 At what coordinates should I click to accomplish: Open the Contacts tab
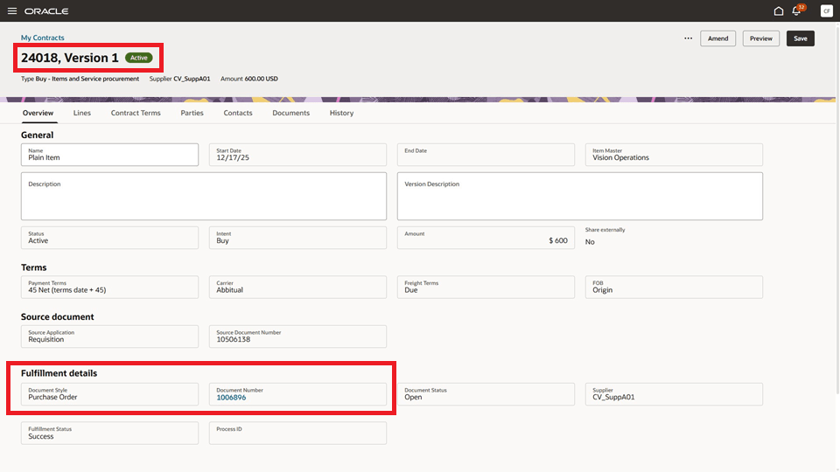[238, 113]
